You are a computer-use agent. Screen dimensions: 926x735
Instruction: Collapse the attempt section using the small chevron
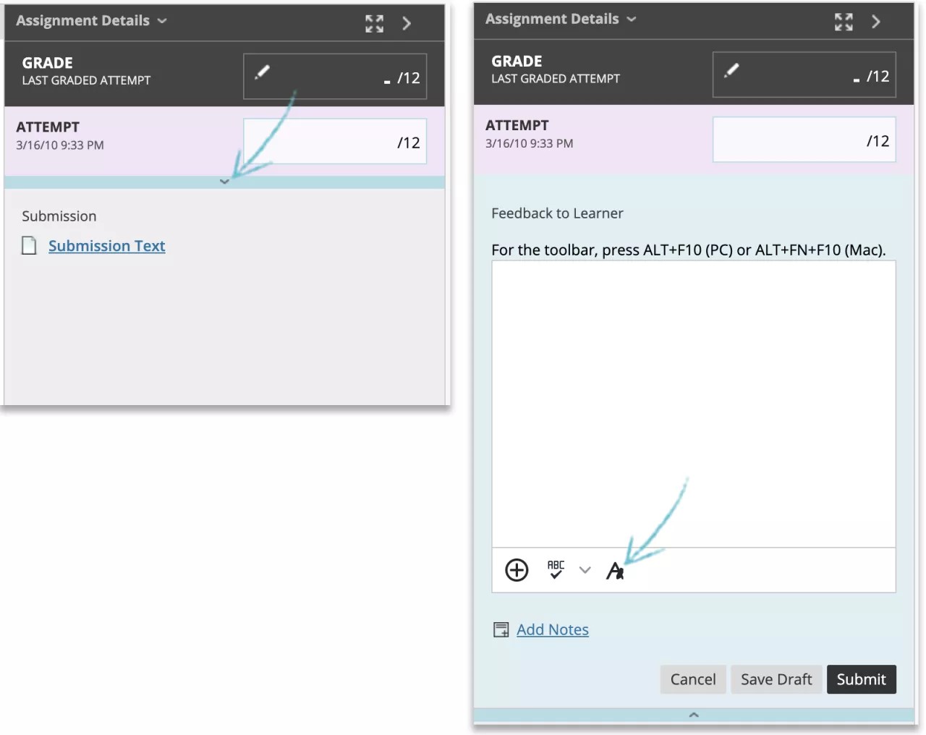(x=224, y=182)
